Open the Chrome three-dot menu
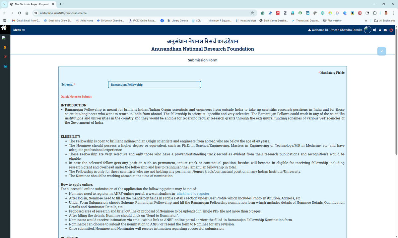The width and height of the screenshot is (398, 238). pyautogui.click(x=394, y=13)
